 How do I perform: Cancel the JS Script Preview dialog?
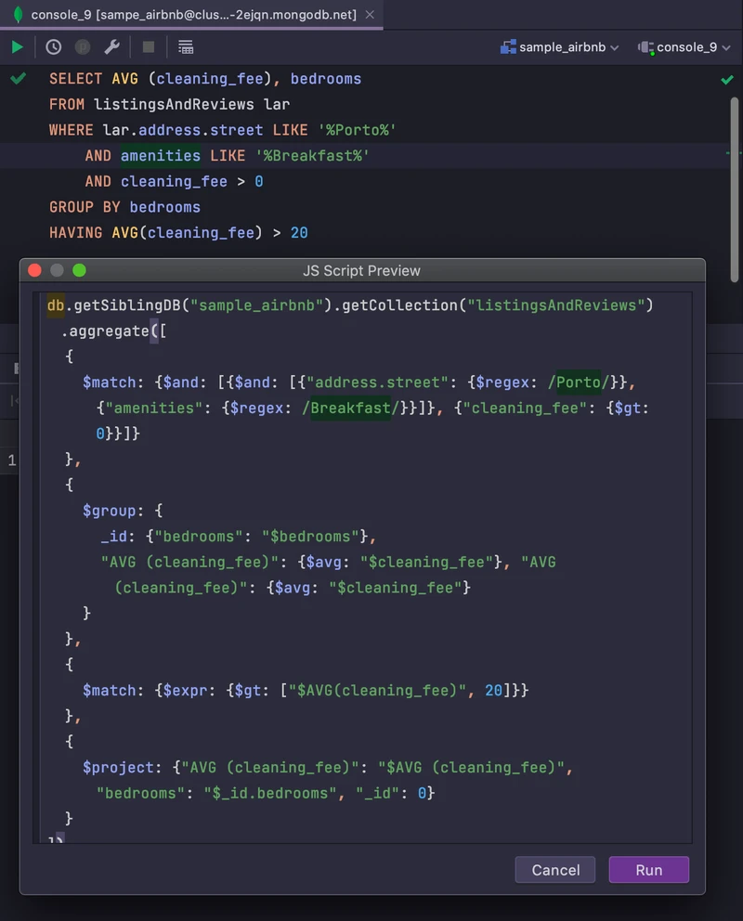(x=554, y=870)
